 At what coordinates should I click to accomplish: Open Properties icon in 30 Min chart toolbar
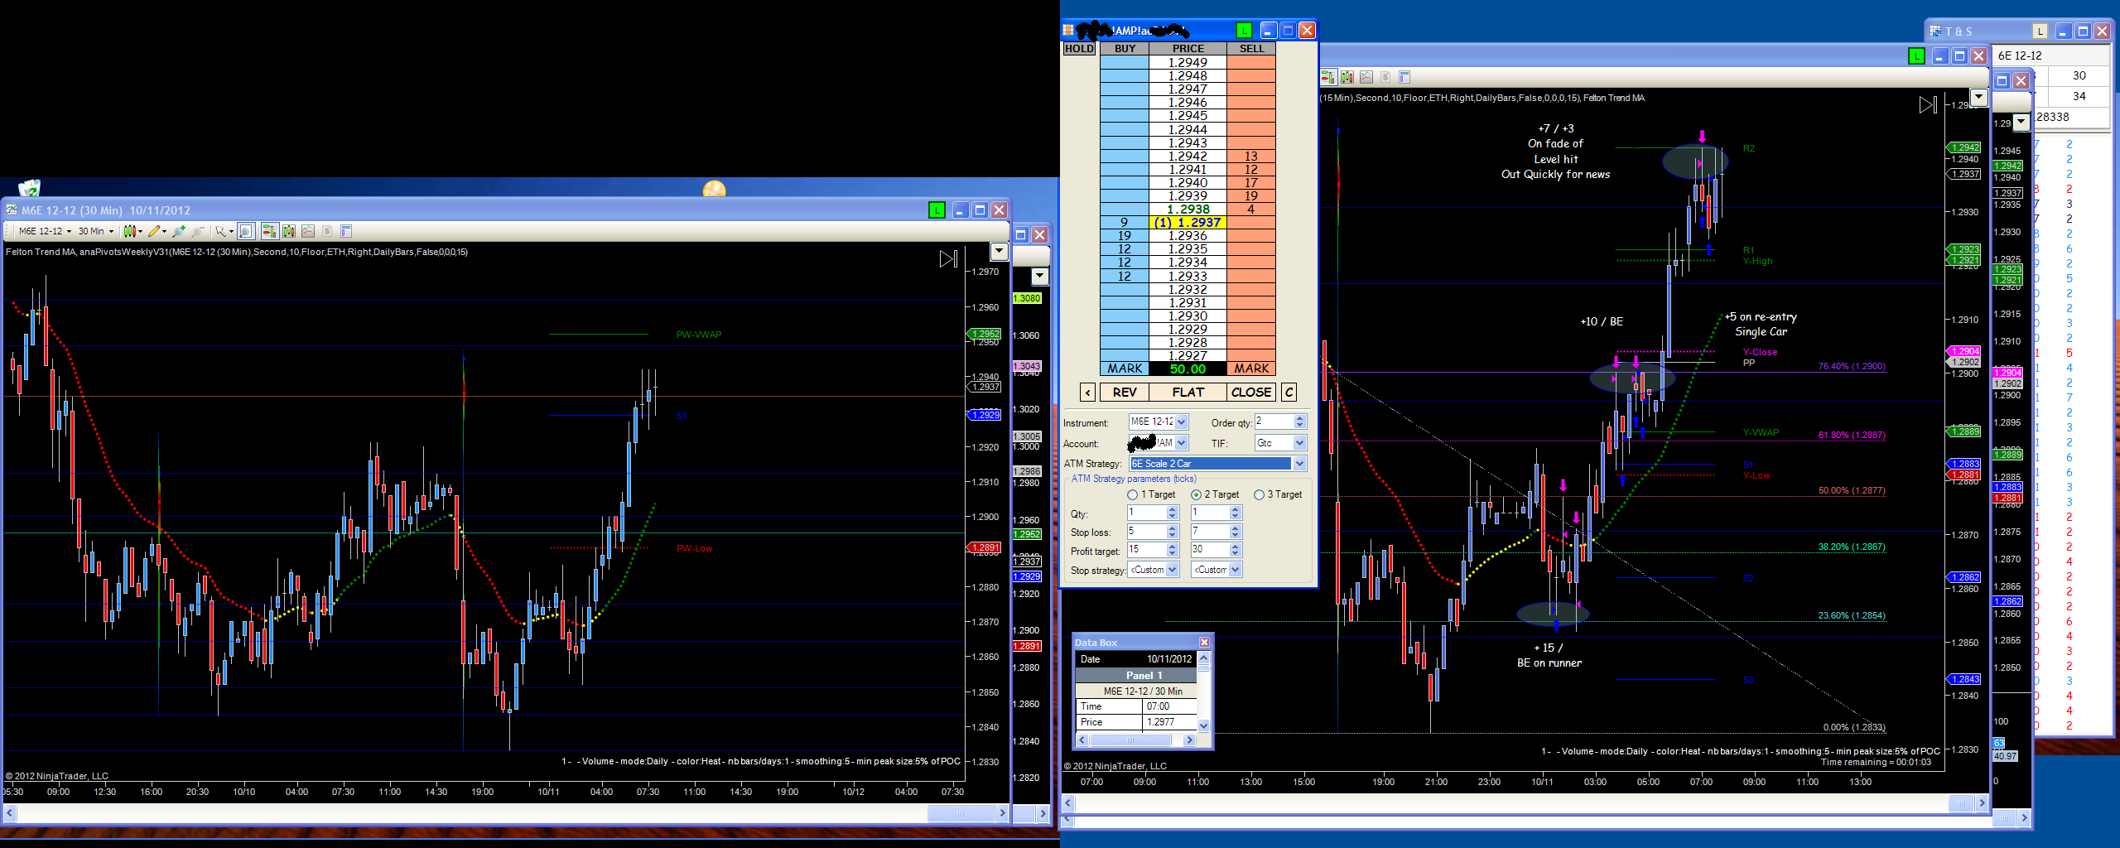coord(346,231)
